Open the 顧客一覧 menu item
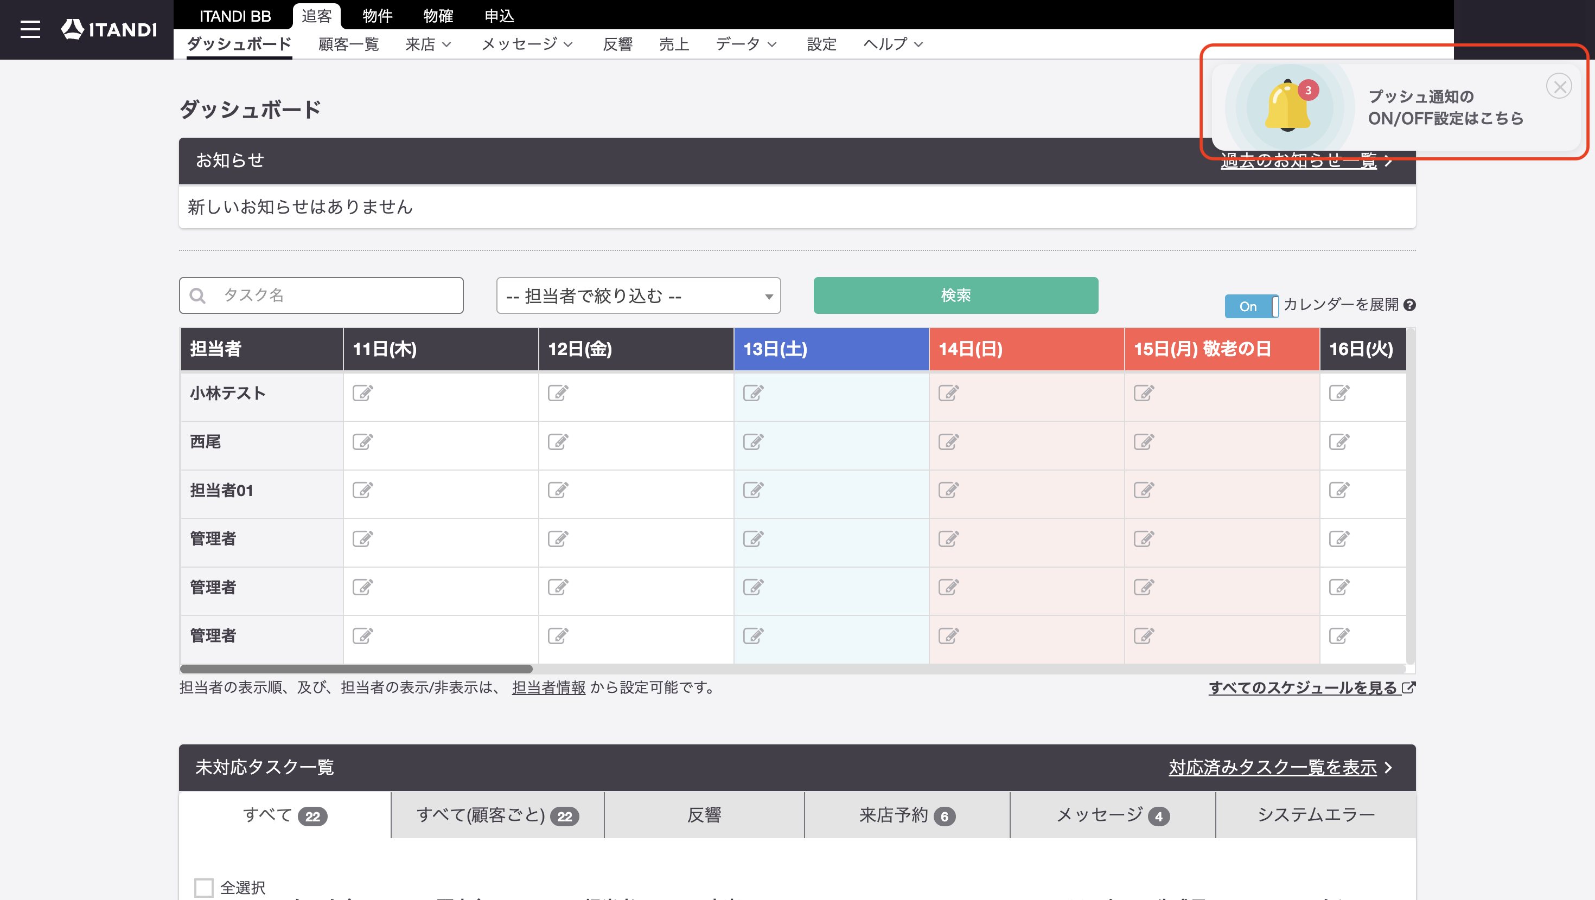The image size is (1595, 900). (x=349, y=44)
